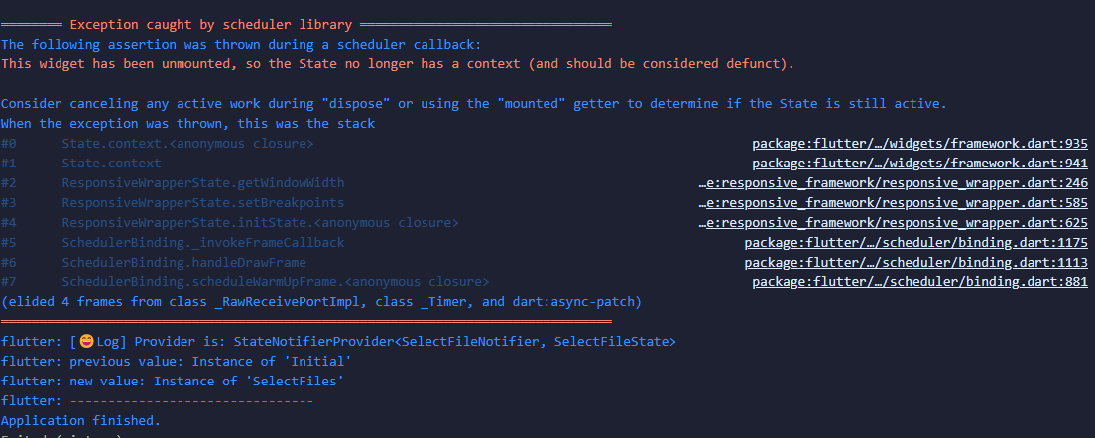Viewport: 1095px width, 438px height.
Task: Open scheduler binding.dart:1113 link
Action: click(x=916, y=263)
